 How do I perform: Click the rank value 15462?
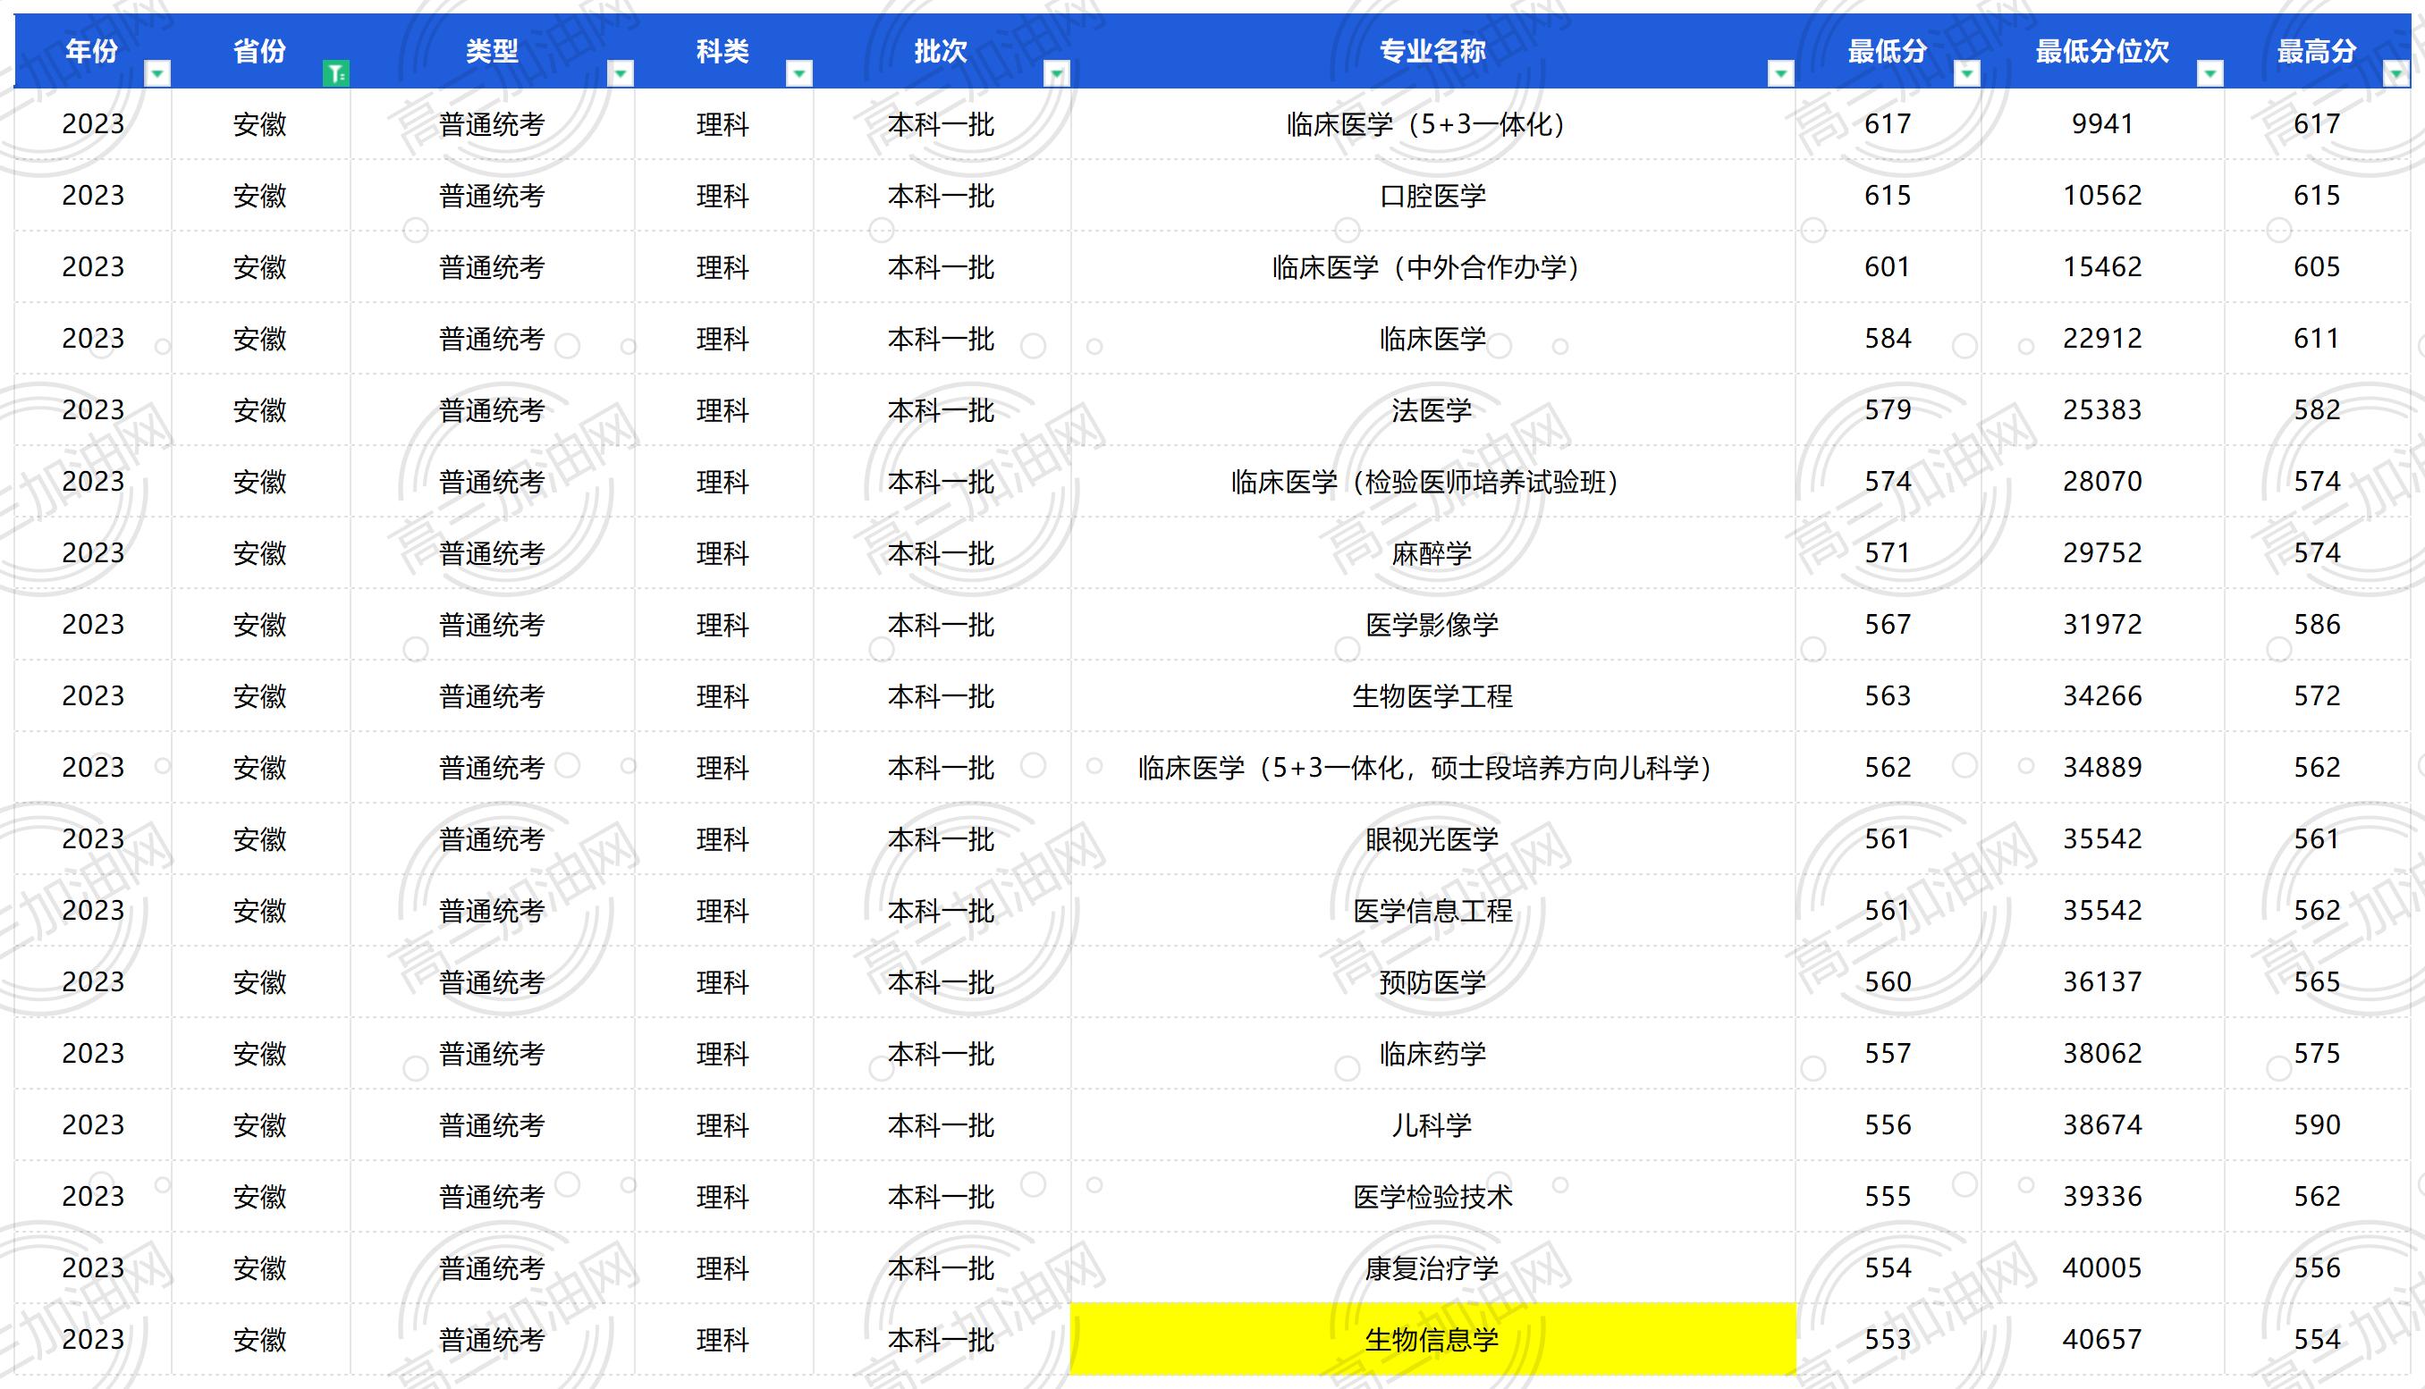(2102, 267)
